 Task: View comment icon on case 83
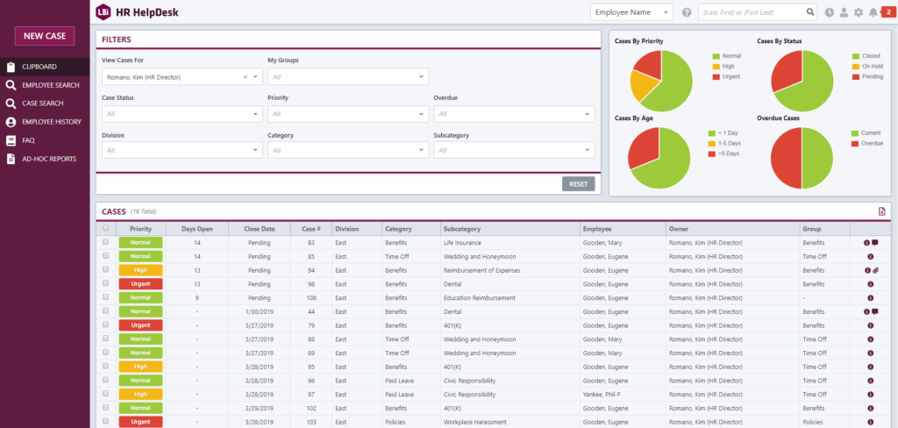(874, 242)
